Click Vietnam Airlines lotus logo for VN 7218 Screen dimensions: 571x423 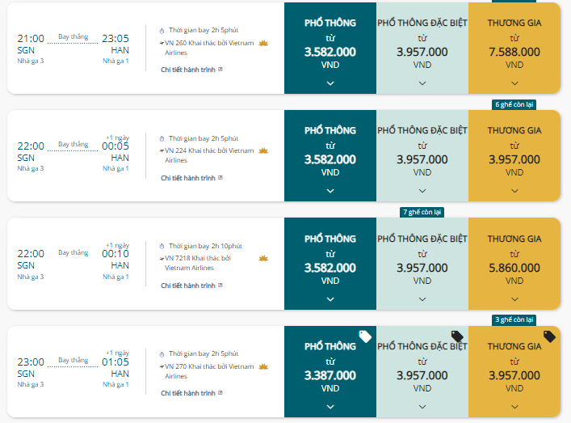pyautogui.click(x=262, y=258)
